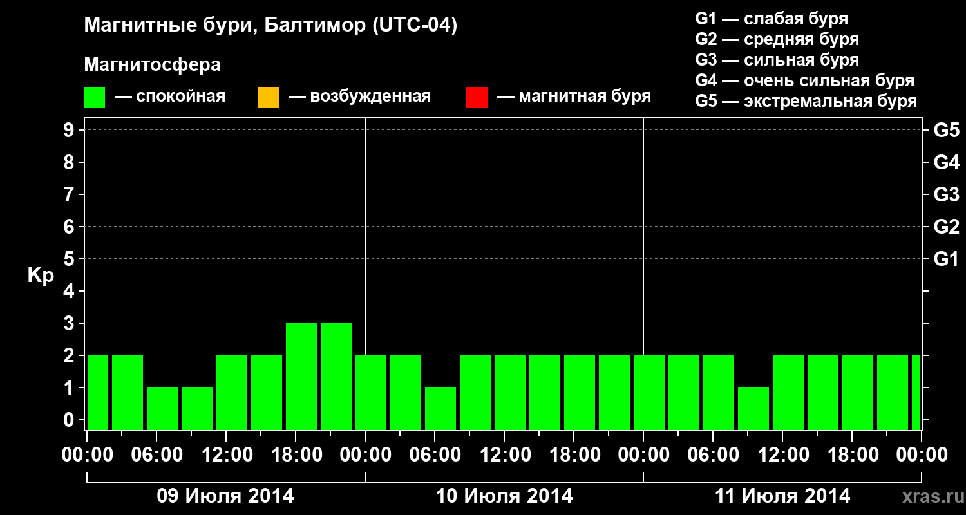Image resolution: width=966 pixels, height=515 pixels.
Task: Click the green 'спокойная' legend swatch
Action: coord(95,97)
